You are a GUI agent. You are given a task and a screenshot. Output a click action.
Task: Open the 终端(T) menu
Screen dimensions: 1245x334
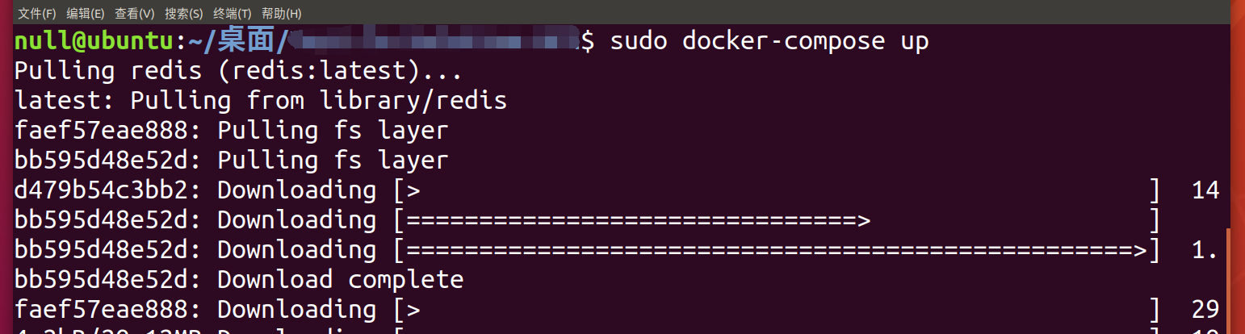point(233,14)
